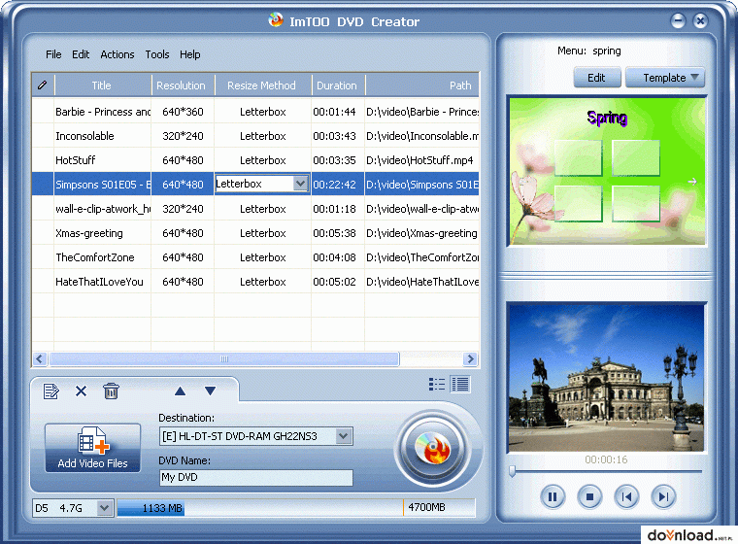Switch to thumbnail list view icon
Image resolution: width=738 pixels, height=544 pixels.
pyautogui.click(x=437, y=385)
